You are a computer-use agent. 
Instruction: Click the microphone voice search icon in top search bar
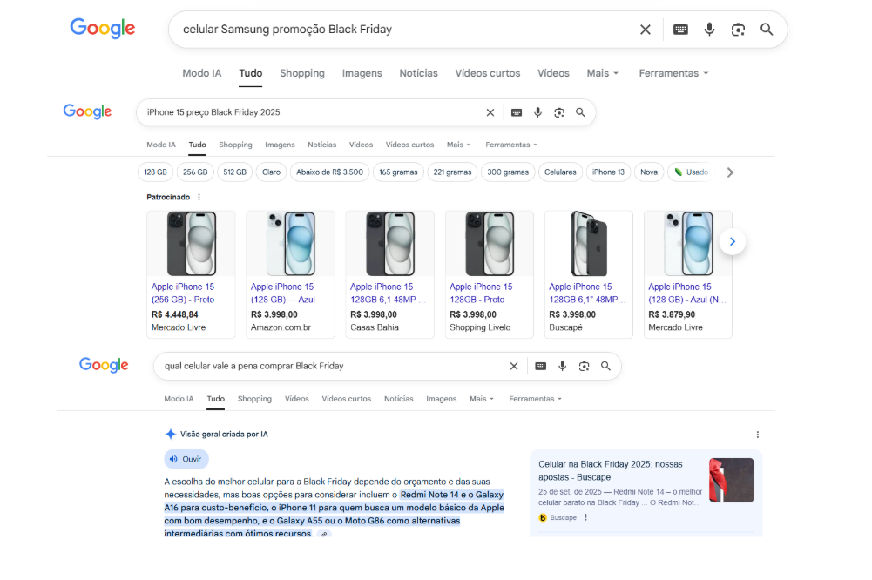[709, 30]
